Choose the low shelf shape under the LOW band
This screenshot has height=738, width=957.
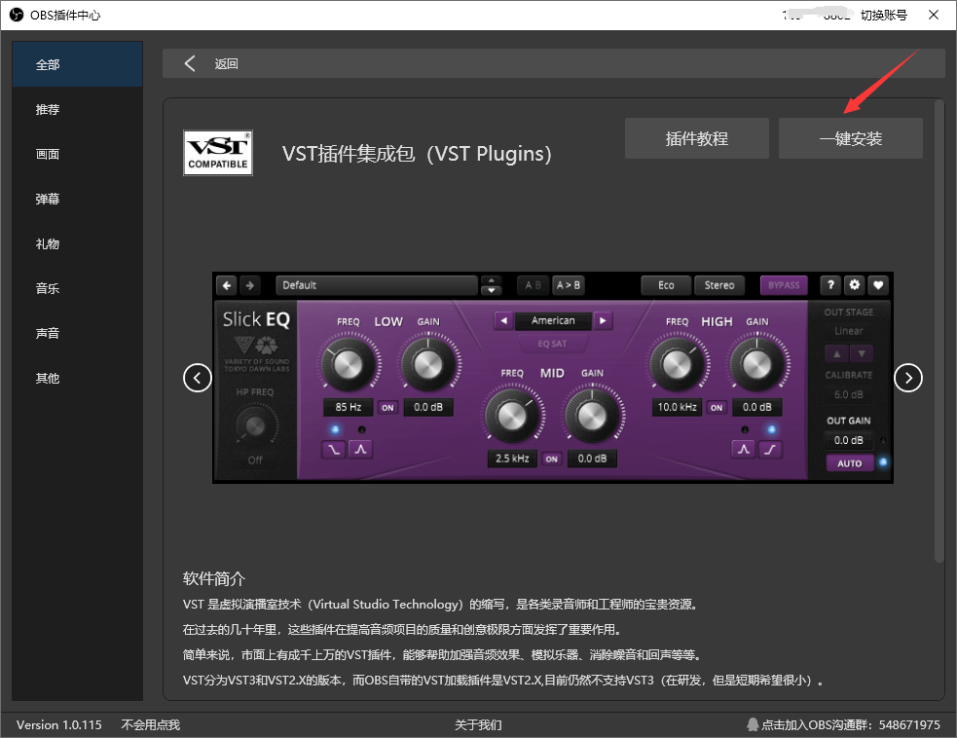(x=334, y=450)
